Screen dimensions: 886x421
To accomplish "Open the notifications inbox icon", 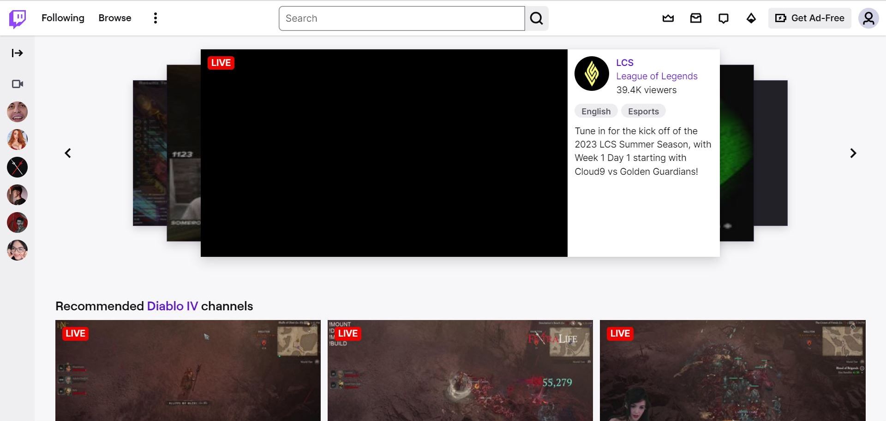I will tap(696, 18).
